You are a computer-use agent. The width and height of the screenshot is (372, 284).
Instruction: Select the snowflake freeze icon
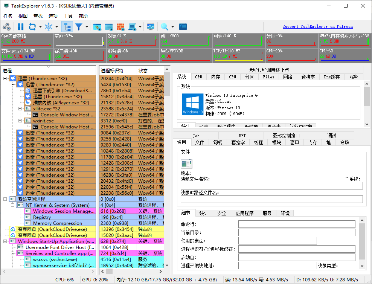(49, 27)
